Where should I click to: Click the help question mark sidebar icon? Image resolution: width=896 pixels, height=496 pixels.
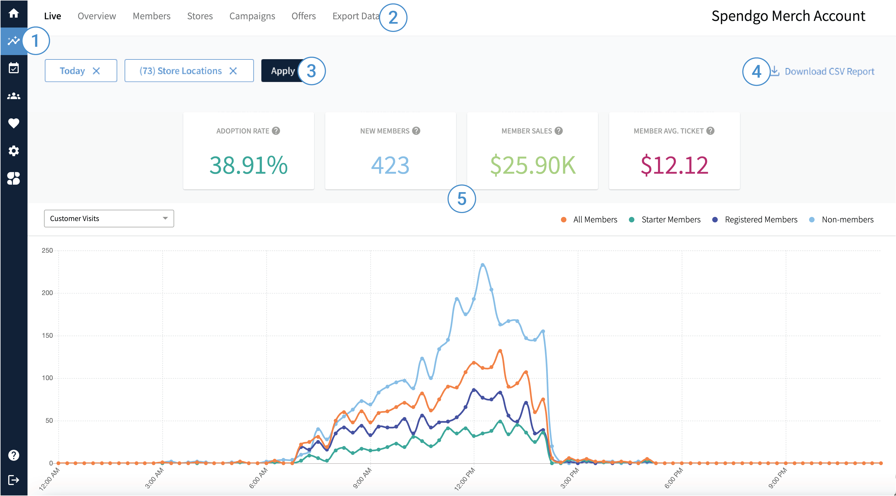[x=13, y=455]
